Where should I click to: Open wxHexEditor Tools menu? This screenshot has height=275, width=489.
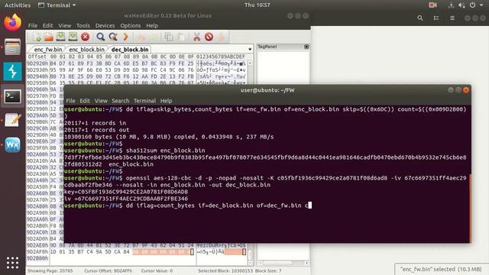pyautogui.click(x=83, y=25)
